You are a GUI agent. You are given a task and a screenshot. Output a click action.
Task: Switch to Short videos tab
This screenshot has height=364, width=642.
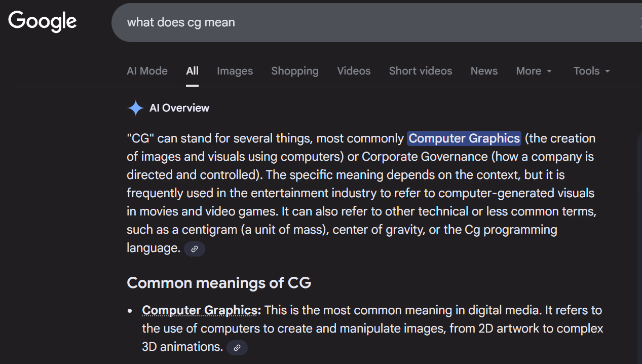421,71
